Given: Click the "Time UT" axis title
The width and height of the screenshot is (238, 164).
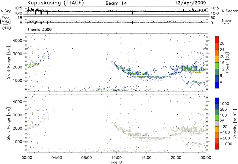Looking at the screenshot, I should [x=116, y=162].
